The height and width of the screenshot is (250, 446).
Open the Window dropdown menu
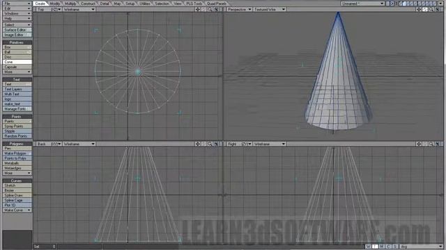(17, 13)
